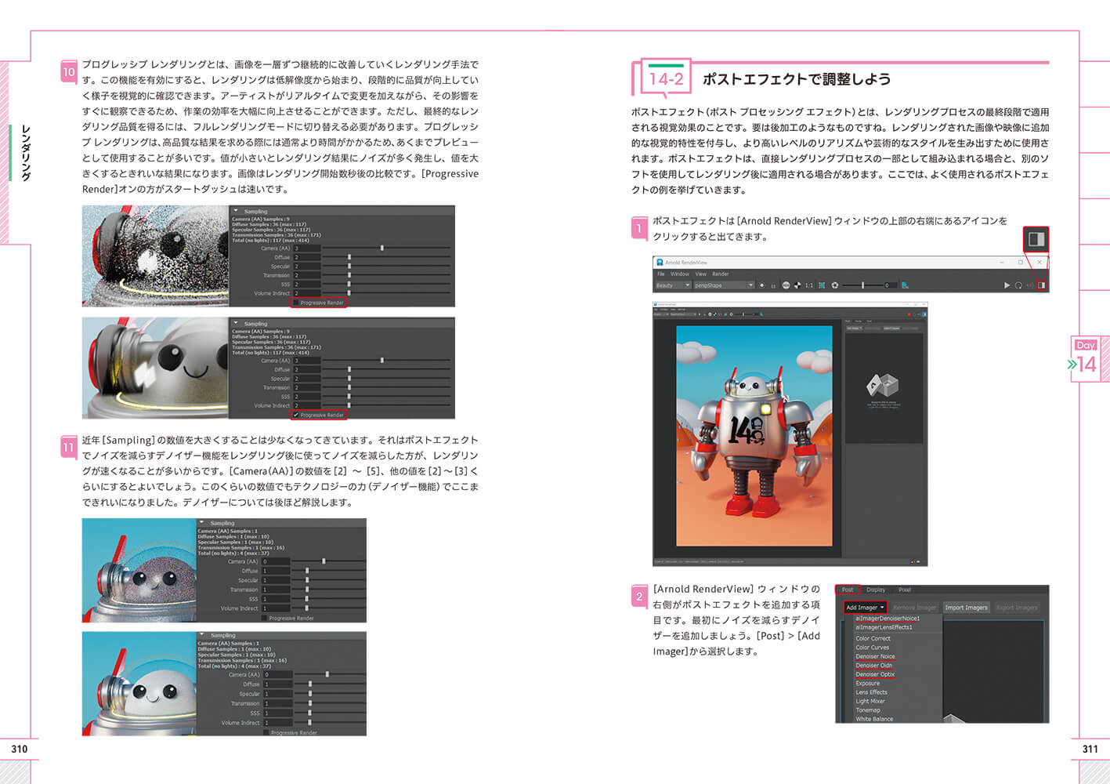Toggle imagers panel icon in RenderView toolbar
This screenshot has height=784, width=1110.
1041,285
